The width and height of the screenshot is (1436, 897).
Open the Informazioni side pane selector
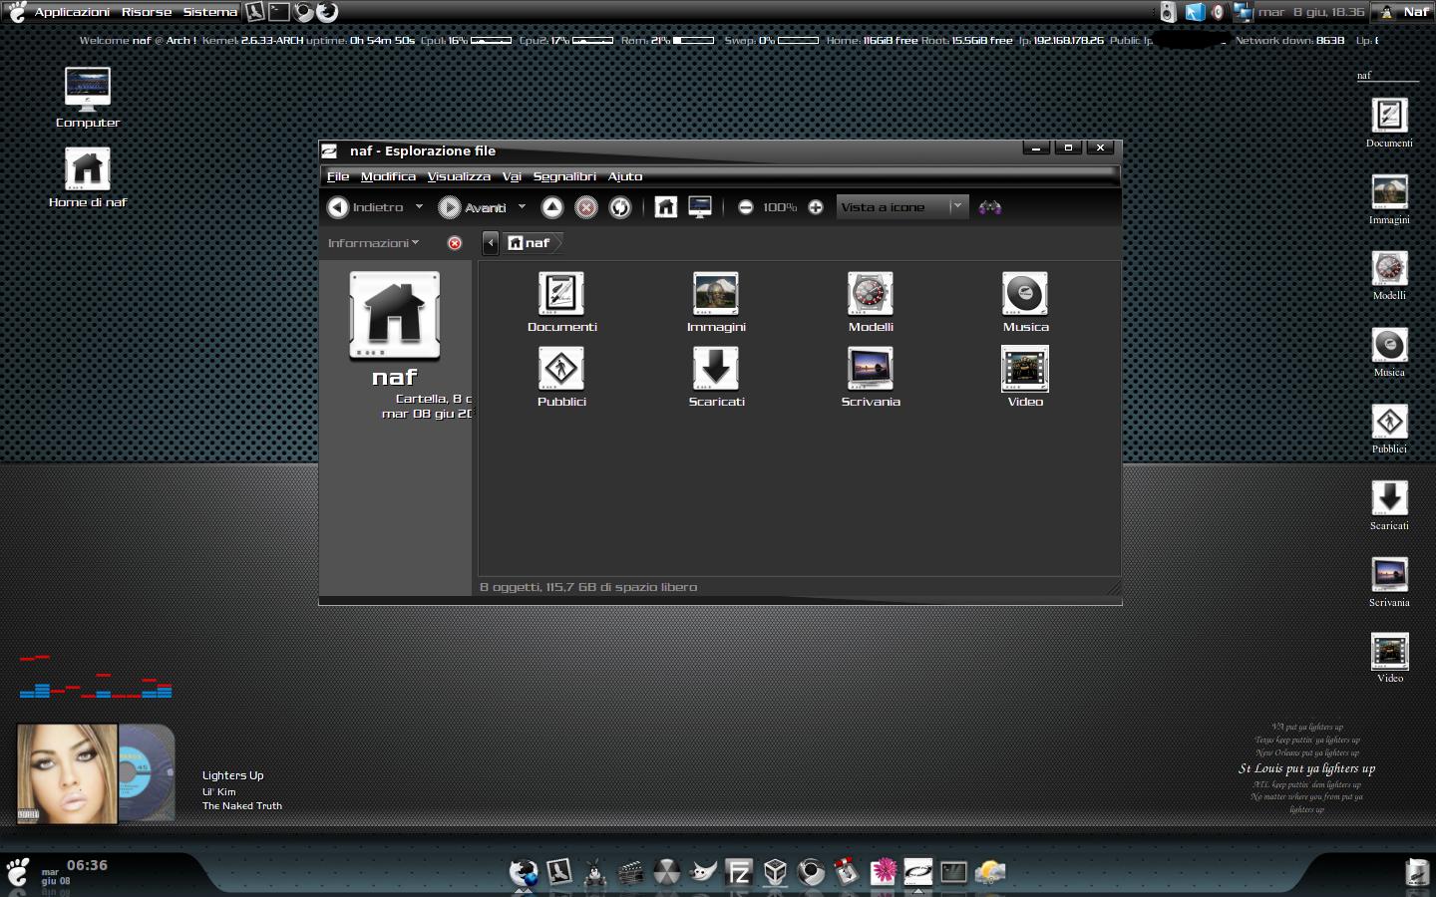click(x=374, y=243)
